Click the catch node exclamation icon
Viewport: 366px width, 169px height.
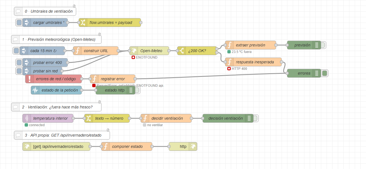(x=30, y=79)
